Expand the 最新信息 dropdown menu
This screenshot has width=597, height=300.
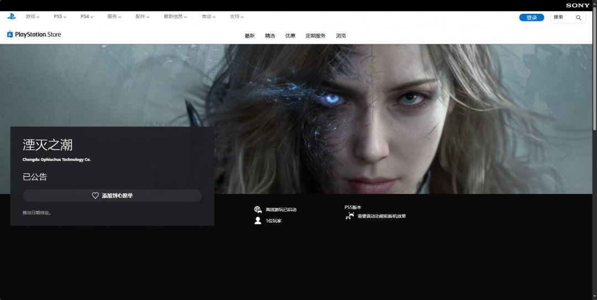(x=175, y=17)
